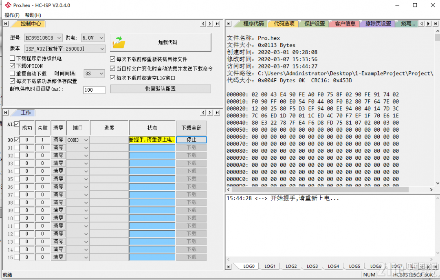440x280 pixels.
Task: Toggle the All channels checkbox
Action: pyautogui.click(x=17, y=124)
